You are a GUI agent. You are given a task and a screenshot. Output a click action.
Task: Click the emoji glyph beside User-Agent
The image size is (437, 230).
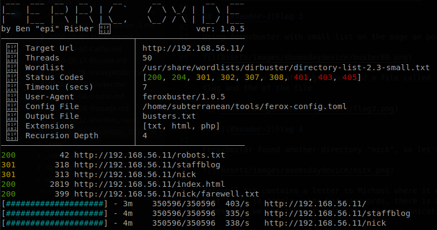coord(12,97)
